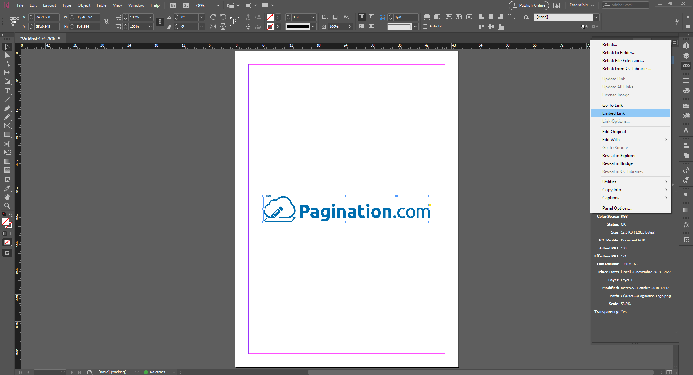Open the Links panel icon in the dock

click(686, 66)
